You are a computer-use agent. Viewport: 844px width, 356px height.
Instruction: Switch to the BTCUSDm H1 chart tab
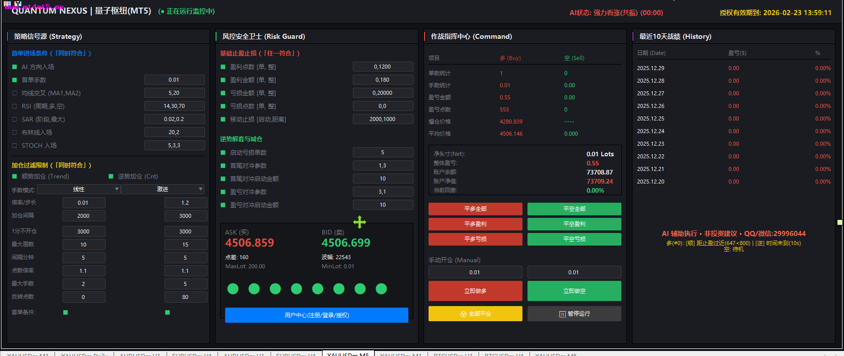coord(453,354)
